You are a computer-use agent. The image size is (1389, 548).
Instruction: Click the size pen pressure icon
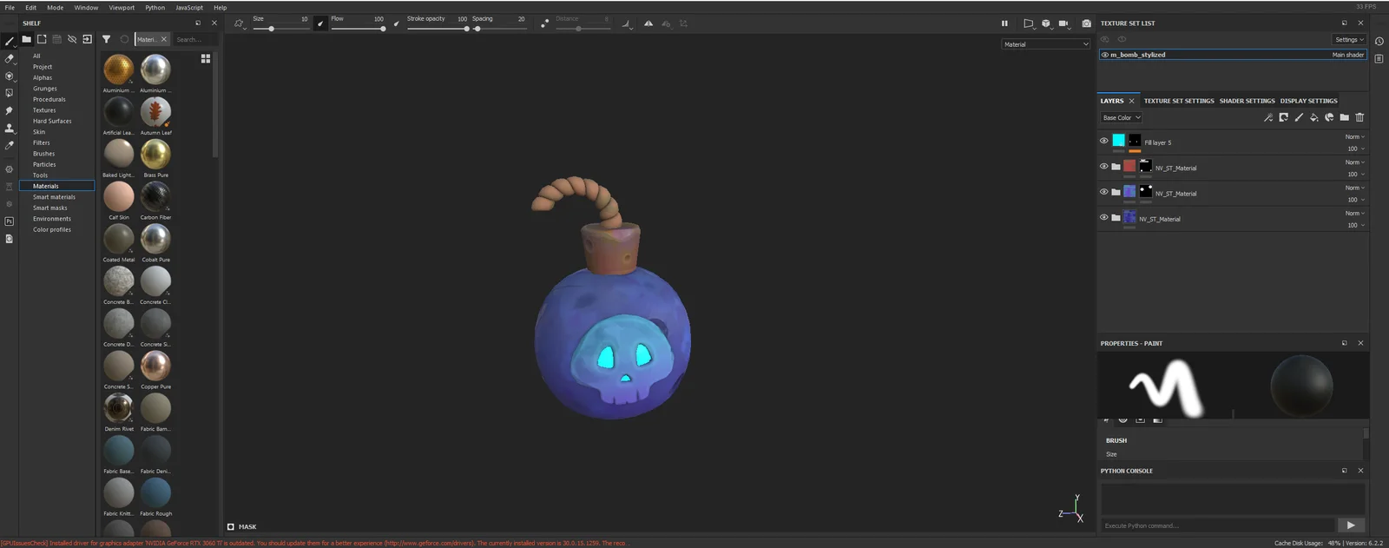point(320,23)
